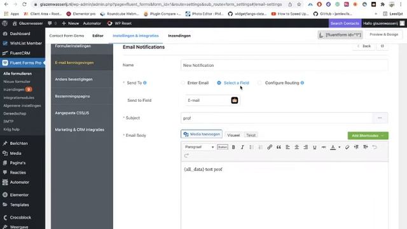Click the icon inside the E-mail field
The height and width of the screenshot is (229, 407).
coord(235,101)
